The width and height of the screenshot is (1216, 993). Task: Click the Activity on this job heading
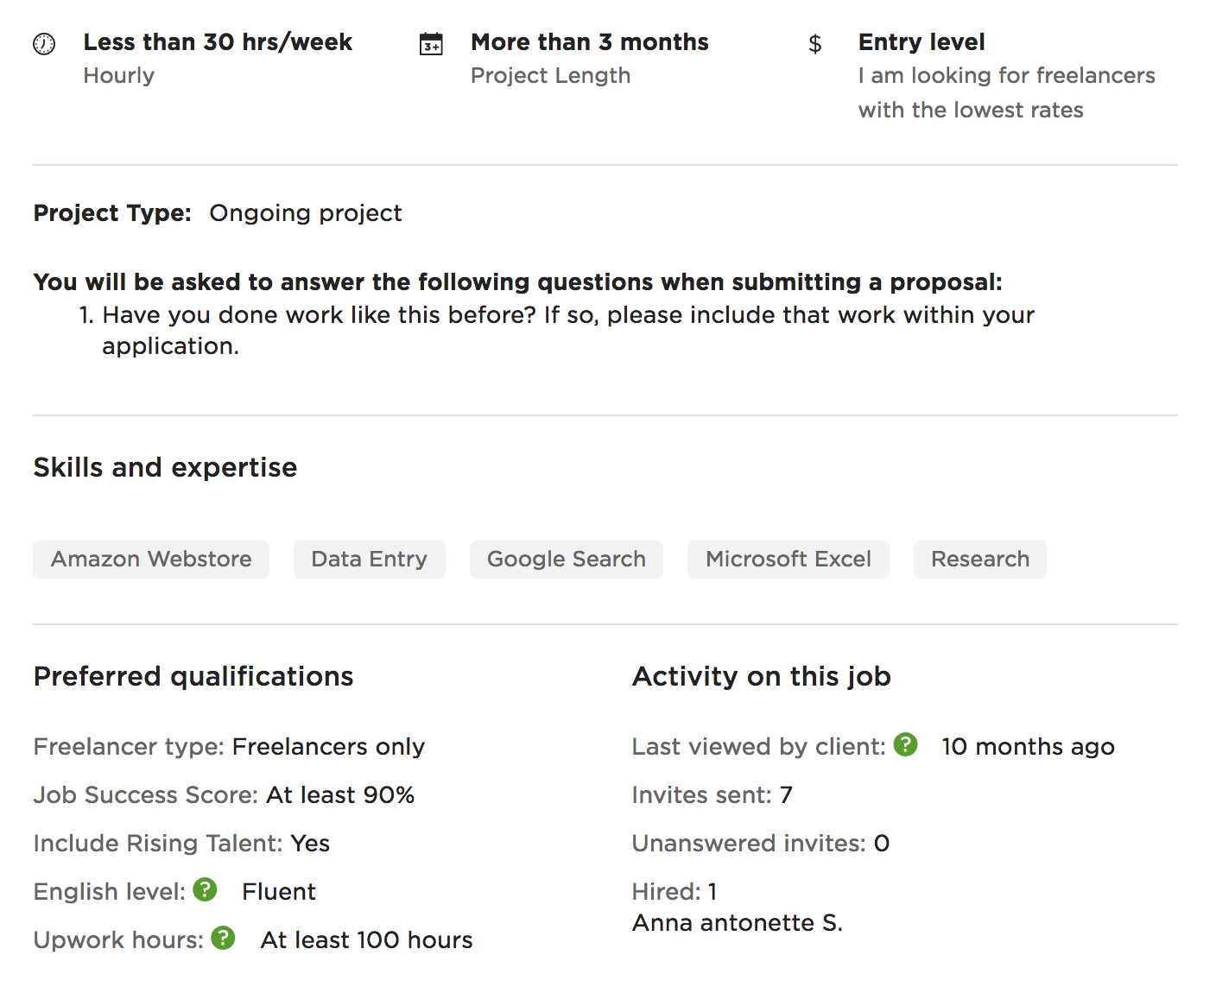(x=761, y=676)
